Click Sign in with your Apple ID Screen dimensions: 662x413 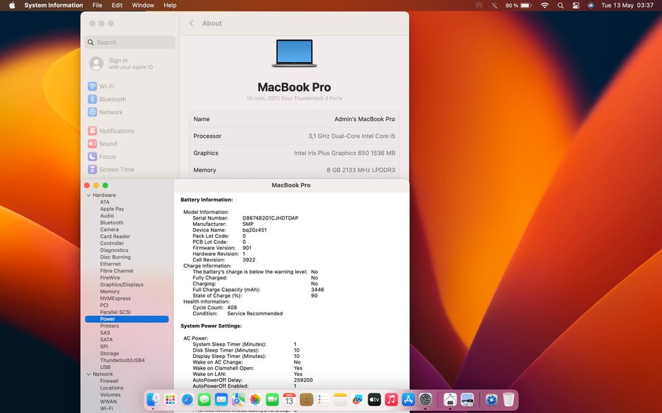click(x=121, y=63)
